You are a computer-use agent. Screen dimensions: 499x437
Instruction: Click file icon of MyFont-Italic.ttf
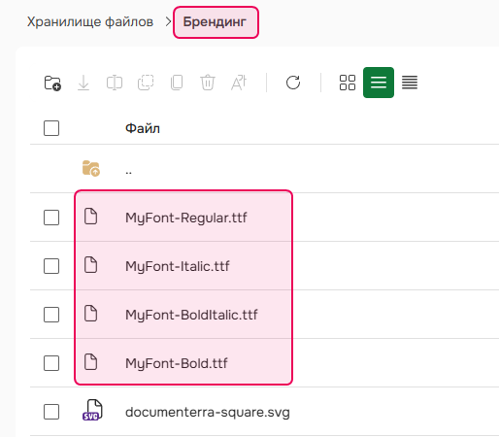[x=90, y=265]
